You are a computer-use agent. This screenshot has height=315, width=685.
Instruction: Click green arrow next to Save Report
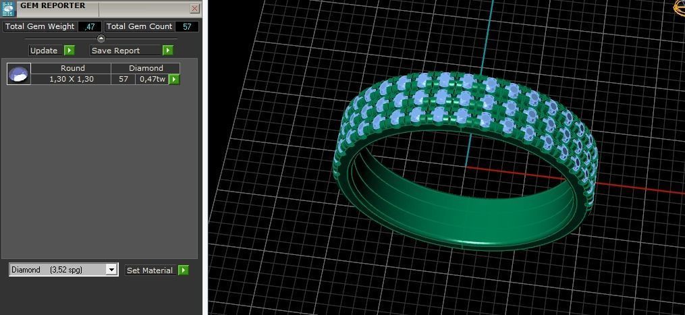[168, 51]
